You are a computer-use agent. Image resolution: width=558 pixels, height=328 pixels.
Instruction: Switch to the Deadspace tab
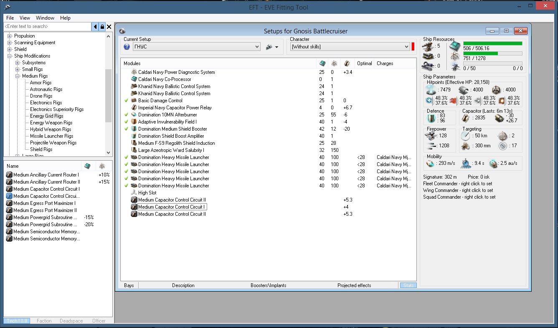(71, 321)
